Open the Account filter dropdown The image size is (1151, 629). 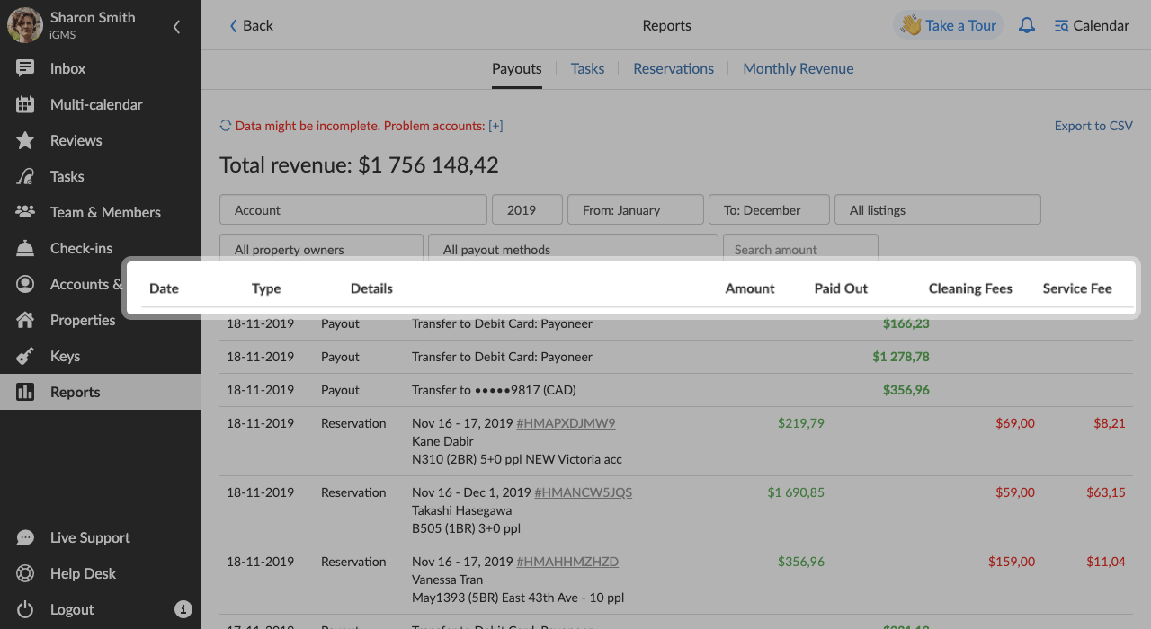tap(352, 209)
